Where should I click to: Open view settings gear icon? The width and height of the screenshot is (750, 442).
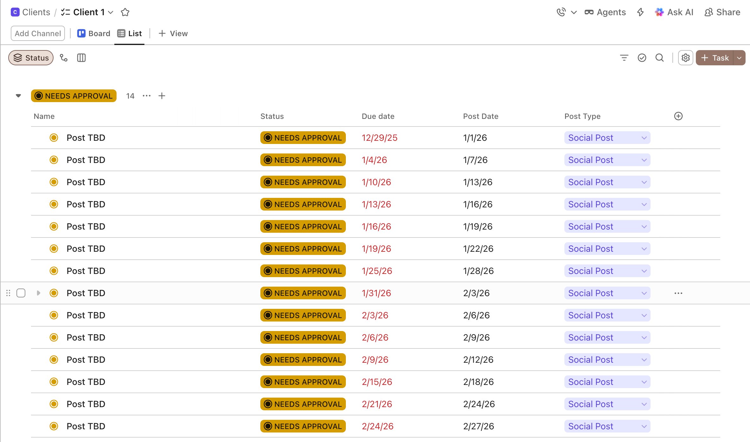[686, 58]
